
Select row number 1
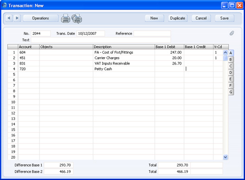(13, 52)
